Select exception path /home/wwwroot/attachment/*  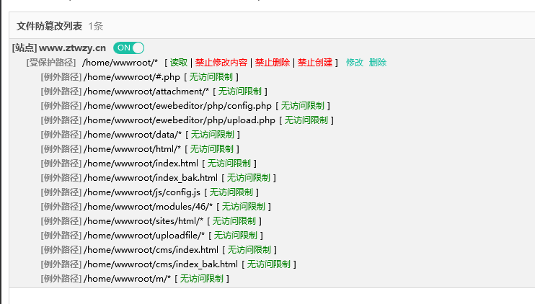tap(146, 91)
